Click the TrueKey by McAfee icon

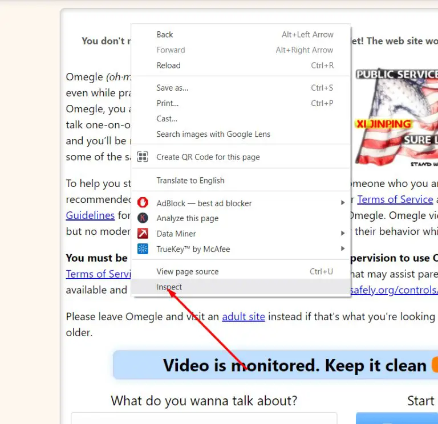[143, 249]
